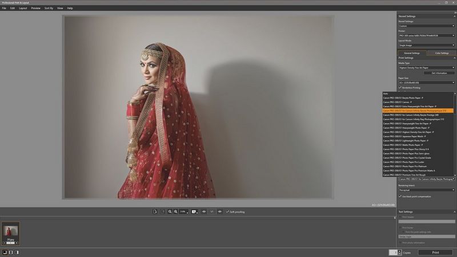Select Auto in the profile list
The width and height of the screenshot is (457, 257).
point(418,93)
